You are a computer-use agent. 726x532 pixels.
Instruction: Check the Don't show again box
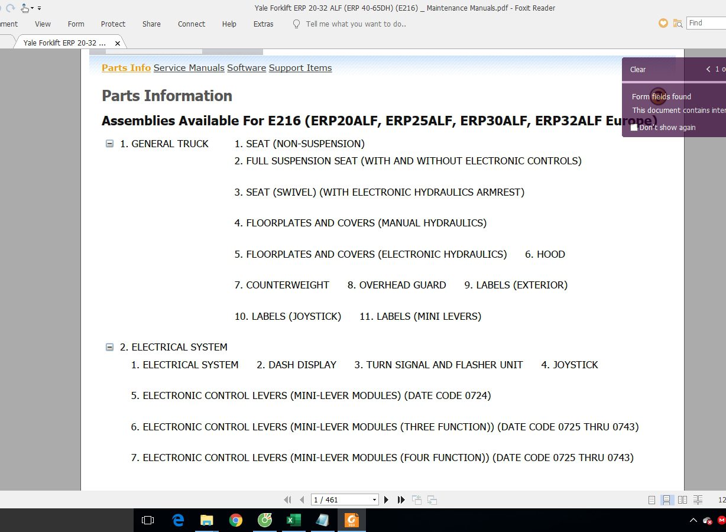coord(634,128)
